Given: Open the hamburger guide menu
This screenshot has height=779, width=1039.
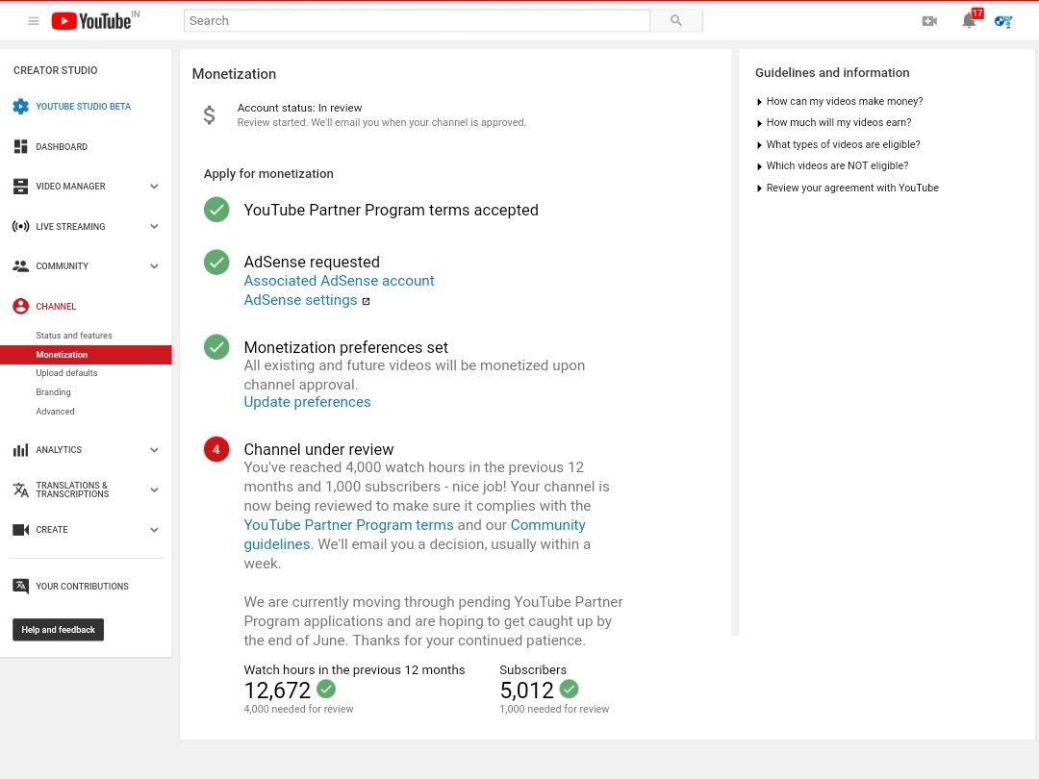Looking at the screenshot, I should (x=33, y=21).
